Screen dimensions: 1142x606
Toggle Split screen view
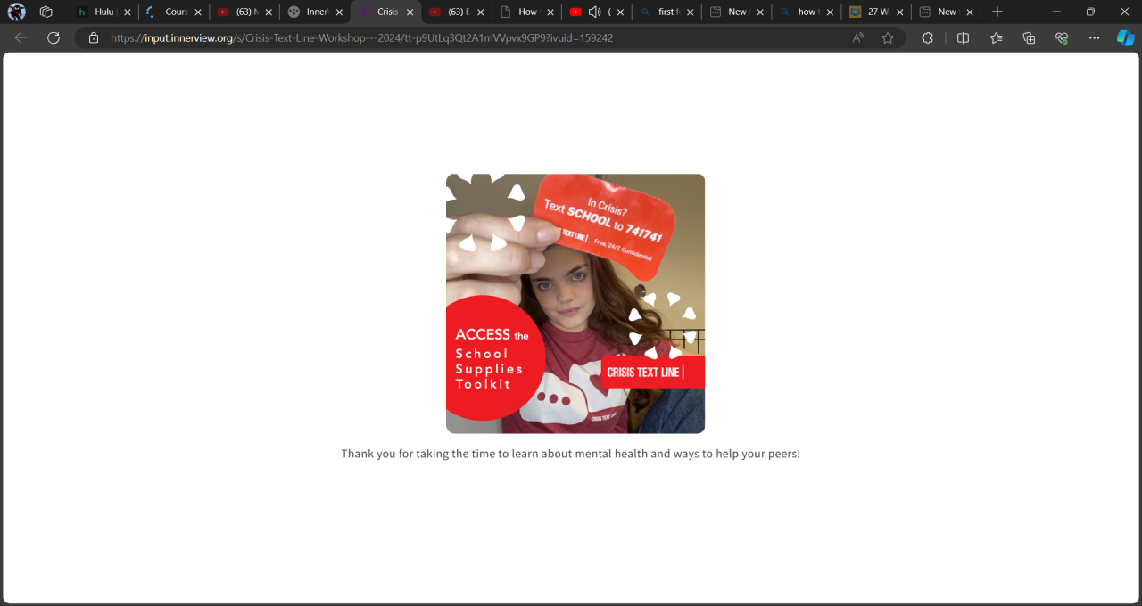963,38
